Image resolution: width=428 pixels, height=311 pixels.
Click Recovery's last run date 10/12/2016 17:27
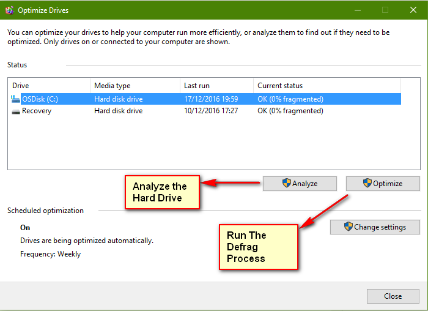[x=211, y=111]
